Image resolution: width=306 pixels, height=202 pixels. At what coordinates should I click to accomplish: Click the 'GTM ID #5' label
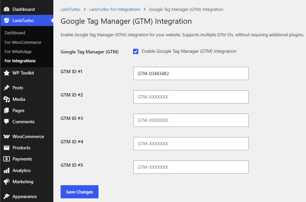click(72, 165)
